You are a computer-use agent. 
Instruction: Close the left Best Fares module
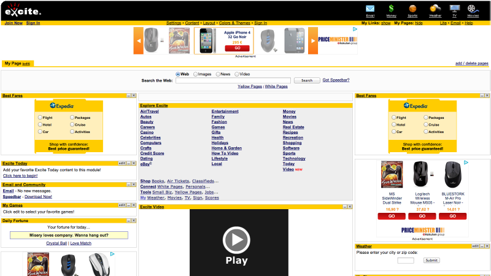click(x=134, y=96)
